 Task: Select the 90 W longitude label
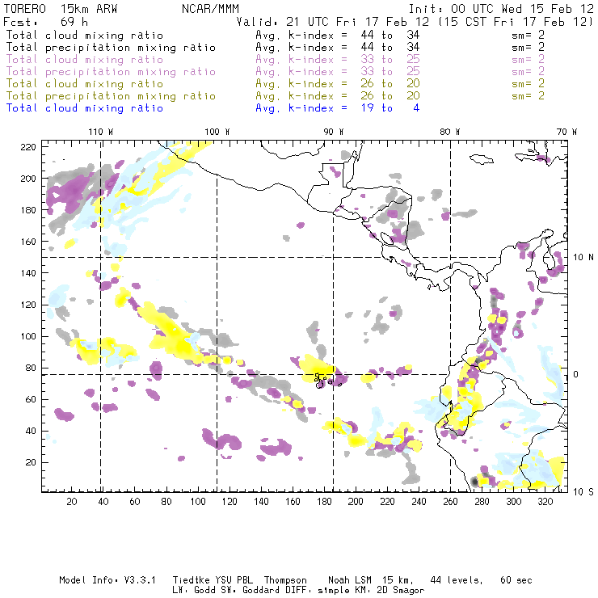click(333, 131)
